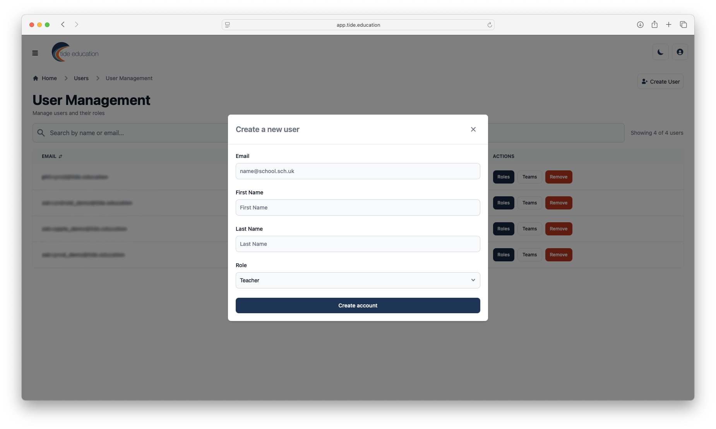Viewport: 716px width, 429px height.
Task: Open the user profile account icon
Action: pyautogui.click(x=680, y=52)
